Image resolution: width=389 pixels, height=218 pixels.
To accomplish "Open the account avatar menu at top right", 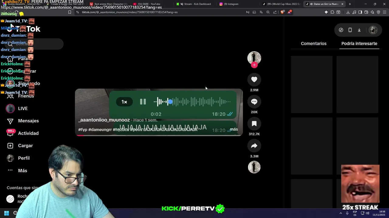I will click(373, 30).
